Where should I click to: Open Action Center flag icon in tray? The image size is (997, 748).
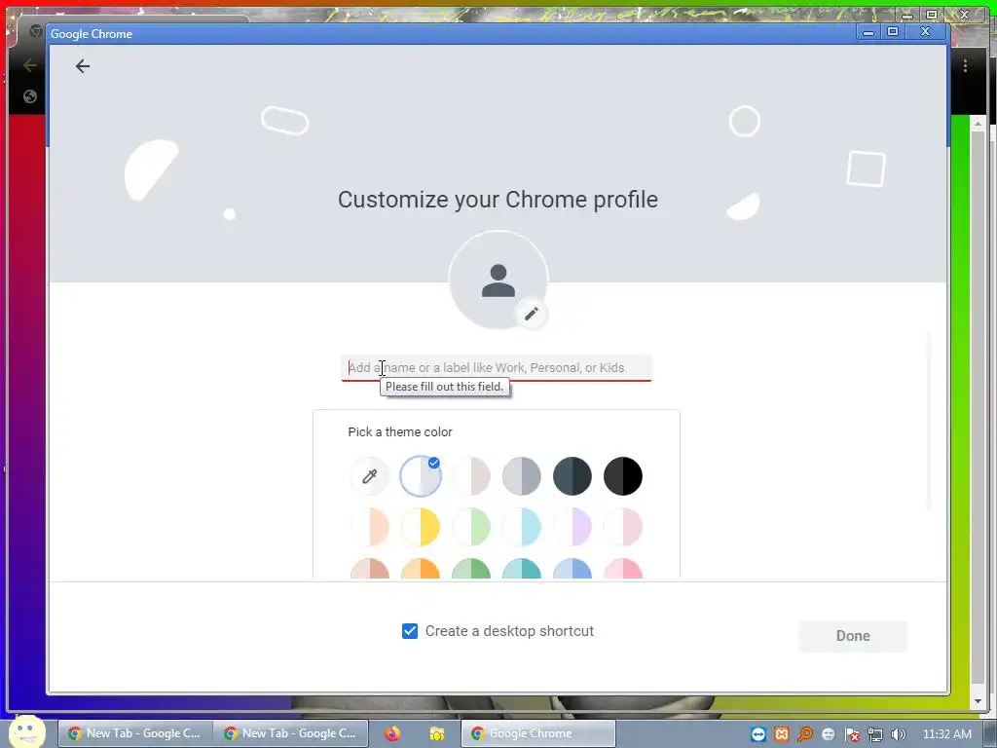click(852, 735)
